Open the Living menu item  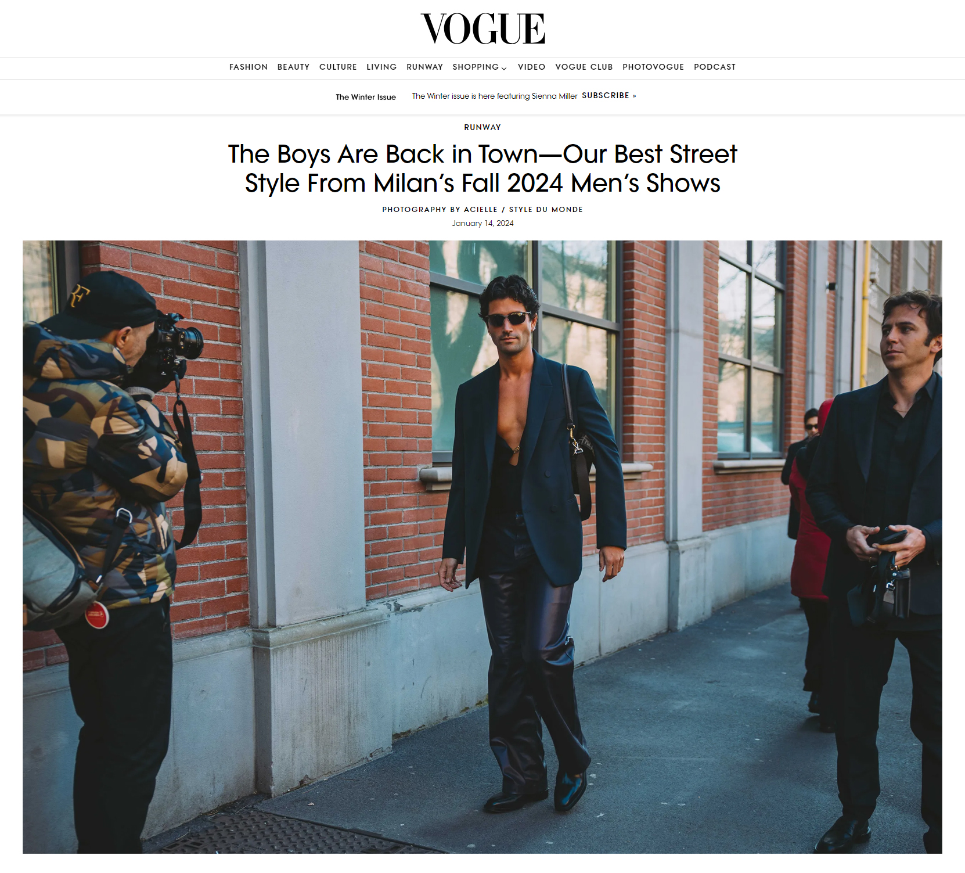[381, 67]
